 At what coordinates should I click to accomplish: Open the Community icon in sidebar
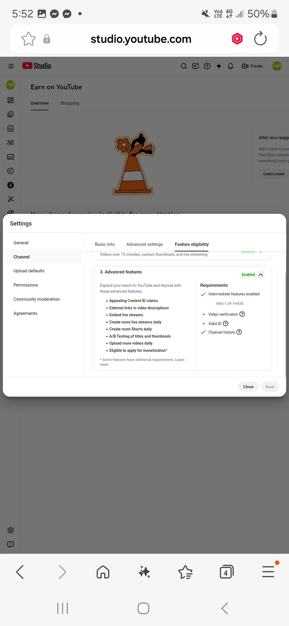[11, 143]
